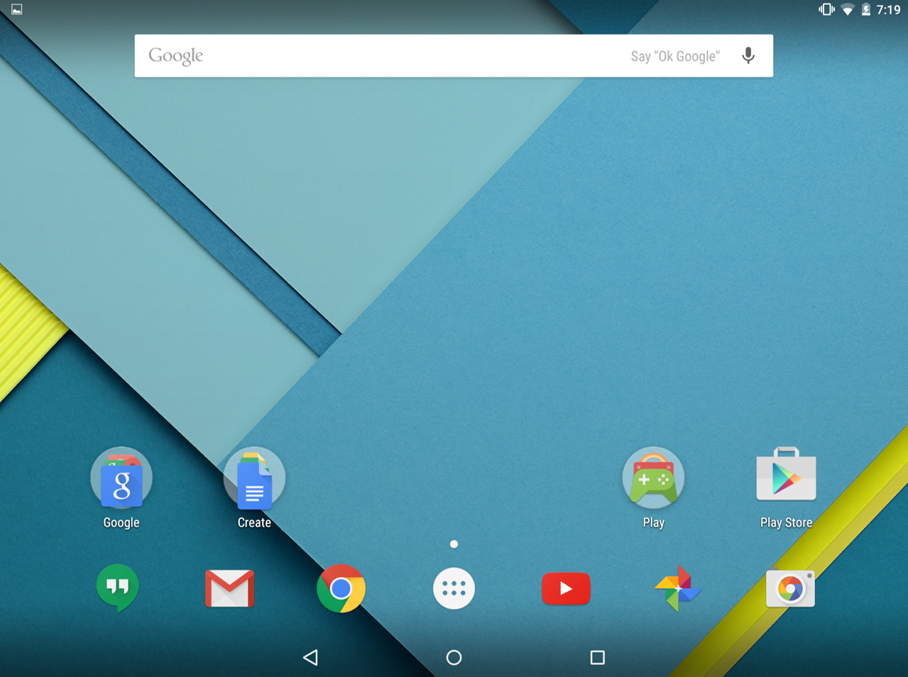
Task: Launch the Play Store app
Action: 786,475
